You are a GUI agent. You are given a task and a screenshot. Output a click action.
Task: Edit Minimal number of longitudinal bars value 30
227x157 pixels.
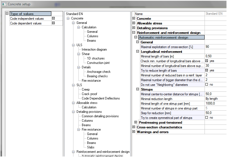tap(216, 66)
